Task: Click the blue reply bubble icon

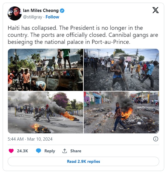Action: click(x=38, y=151)
